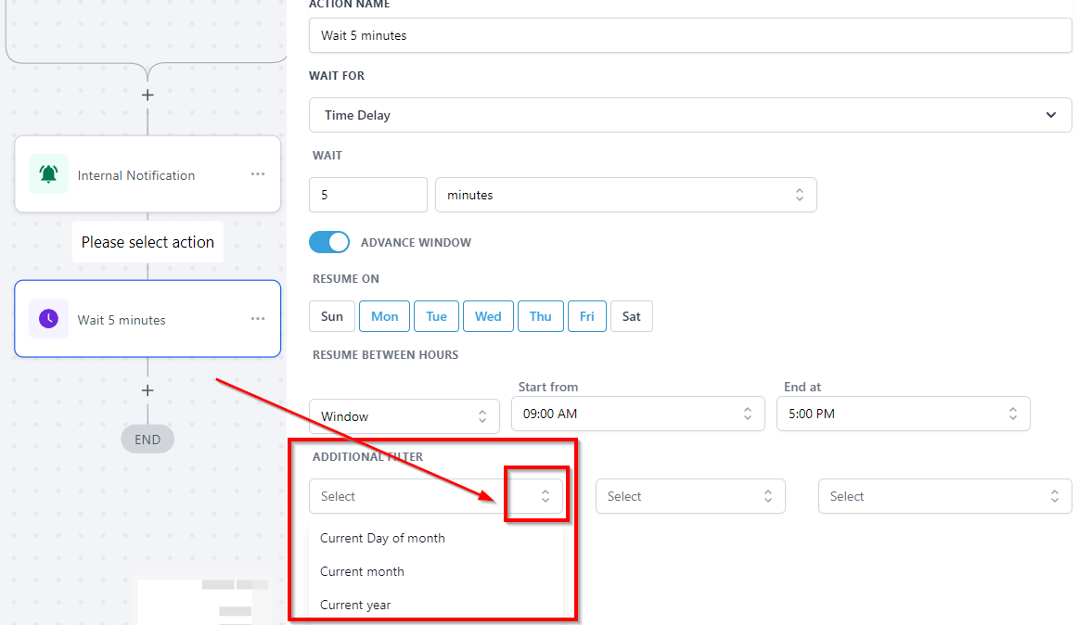Viewport: 1091px width, 625px height.
Task: Add step below Wait 5 minutes
Action: click(x=148, y=390)
